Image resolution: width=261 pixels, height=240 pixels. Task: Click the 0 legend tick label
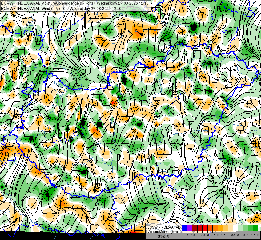[238, 235]
